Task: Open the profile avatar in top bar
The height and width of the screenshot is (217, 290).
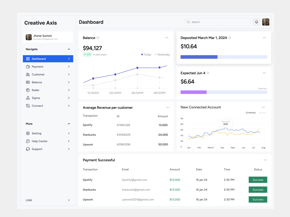Action: 266,22
